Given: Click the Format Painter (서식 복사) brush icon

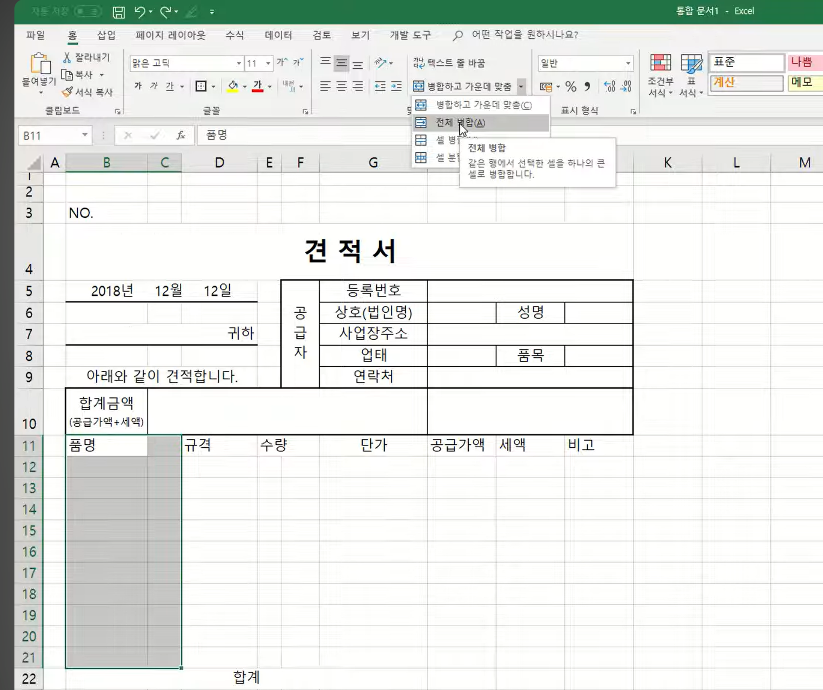Looking at the screenshot, I should click(x=67, y=92).
